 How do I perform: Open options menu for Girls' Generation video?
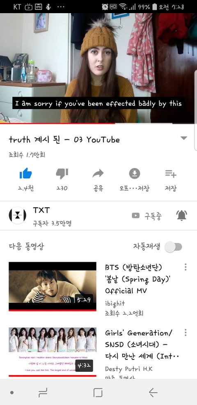186,332
